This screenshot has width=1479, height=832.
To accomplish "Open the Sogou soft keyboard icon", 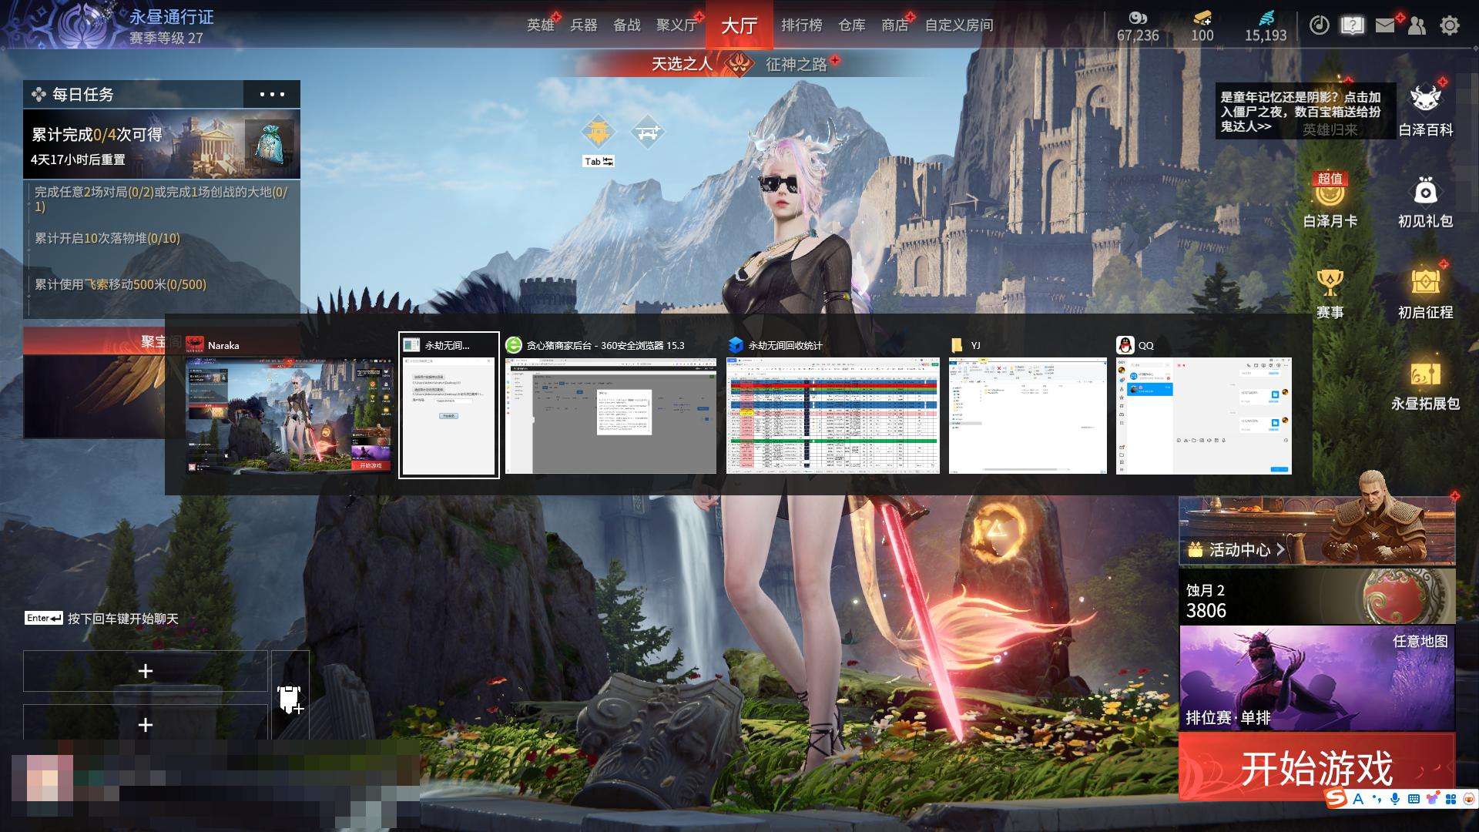I will click(1414, 799).
